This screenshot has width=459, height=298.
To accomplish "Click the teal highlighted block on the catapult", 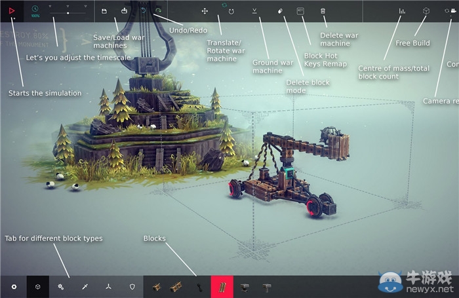I will [289, 174].
